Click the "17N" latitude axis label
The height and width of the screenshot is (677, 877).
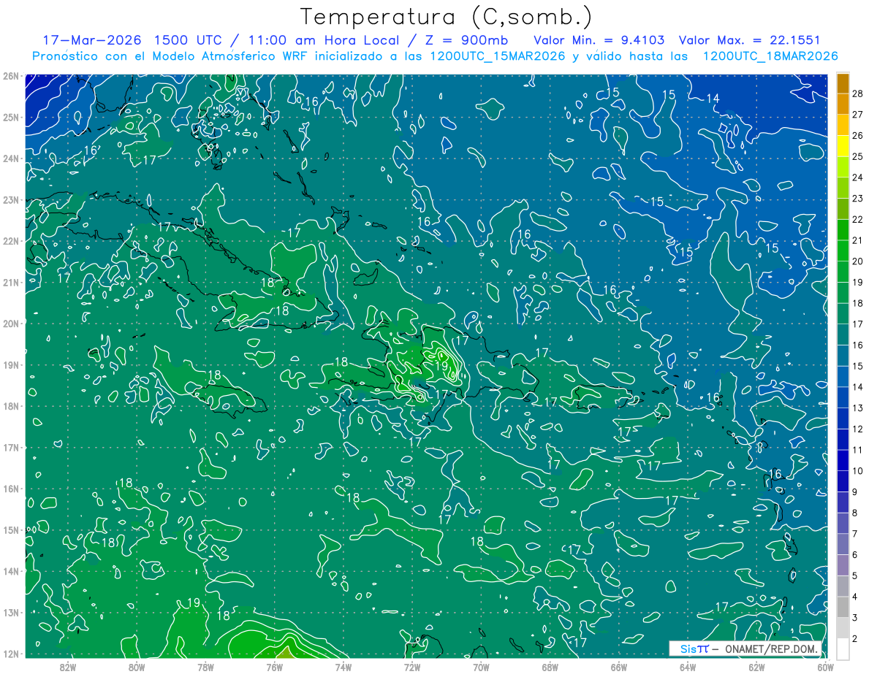10,448
